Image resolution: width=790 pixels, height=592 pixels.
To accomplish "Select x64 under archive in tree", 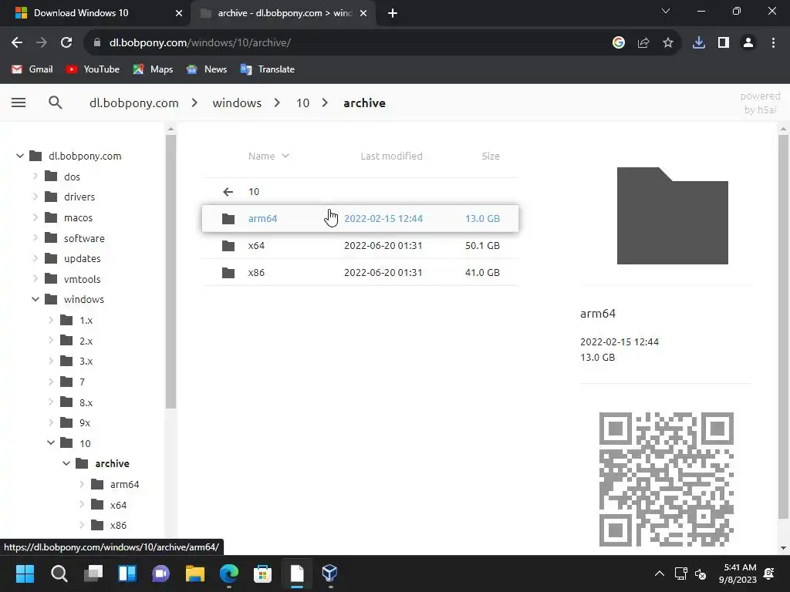I will click(118, 505).
